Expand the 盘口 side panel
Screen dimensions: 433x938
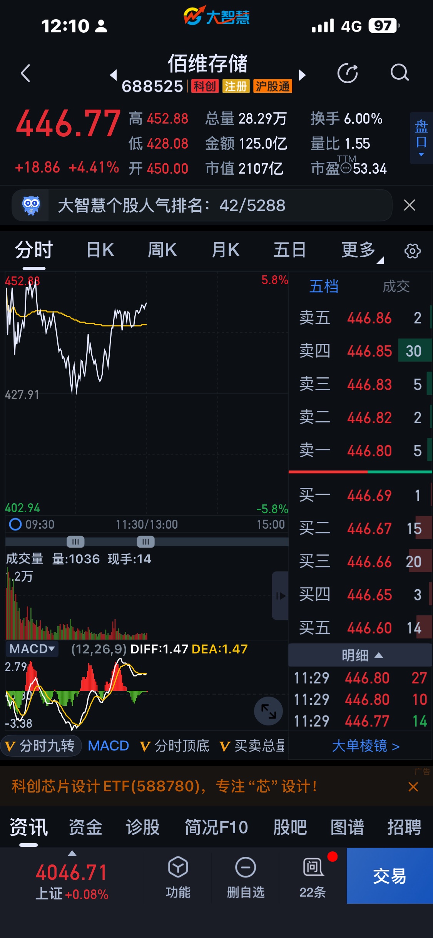click(421, 138)
